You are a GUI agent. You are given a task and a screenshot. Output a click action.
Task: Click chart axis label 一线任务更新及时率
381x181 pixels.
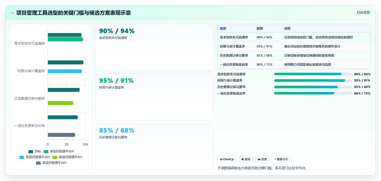29,126
